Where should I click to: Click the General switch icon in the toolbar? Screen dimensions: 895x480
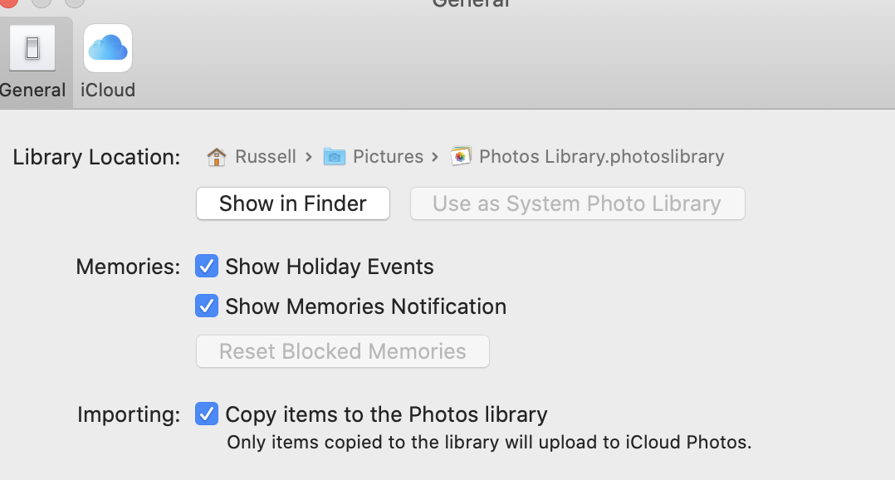click(x=32, y=48)
